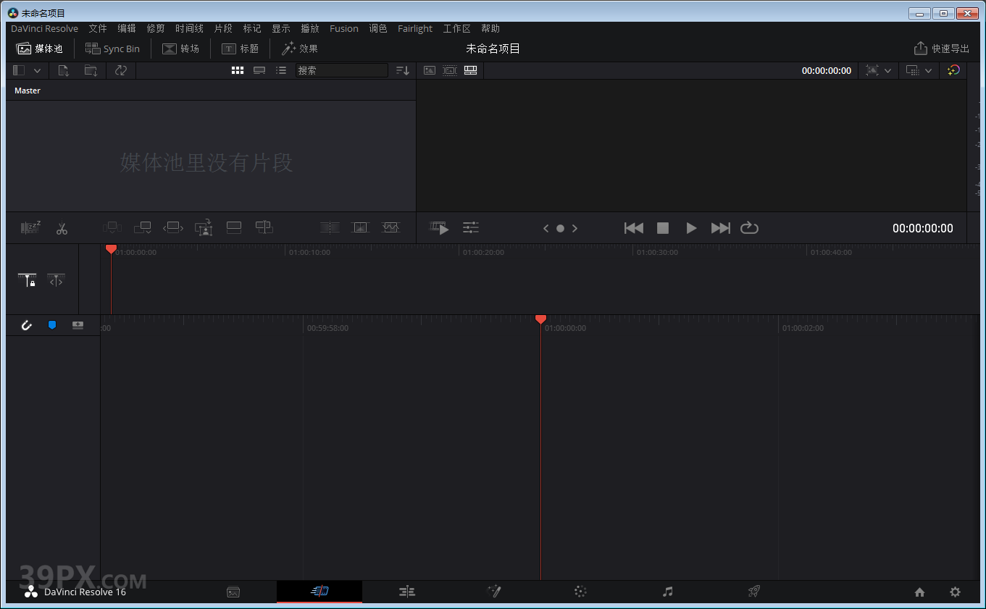
Task: Click the upper timeline red playhead handle
Action: 111,248
